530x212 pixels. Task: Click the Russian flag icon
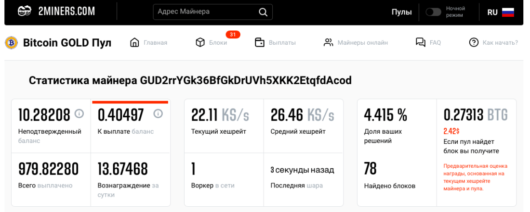tap(508, 12)
